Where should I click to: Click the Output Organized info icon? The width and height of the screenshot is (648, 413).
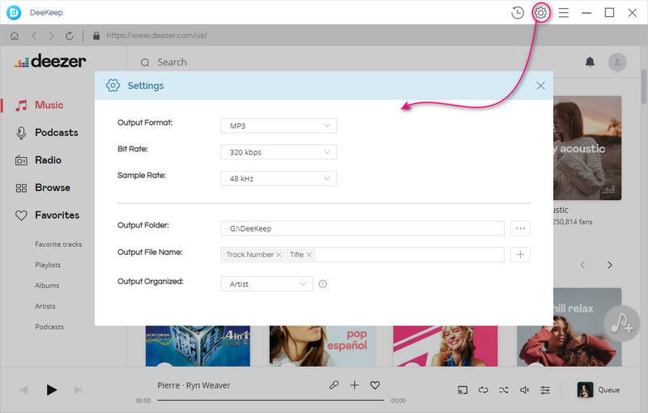coord(322,284)
